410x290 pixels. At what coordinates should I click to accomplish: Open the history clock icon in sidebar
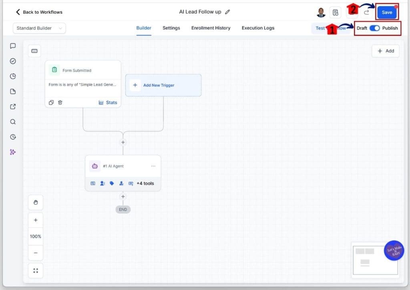point(12,136)
